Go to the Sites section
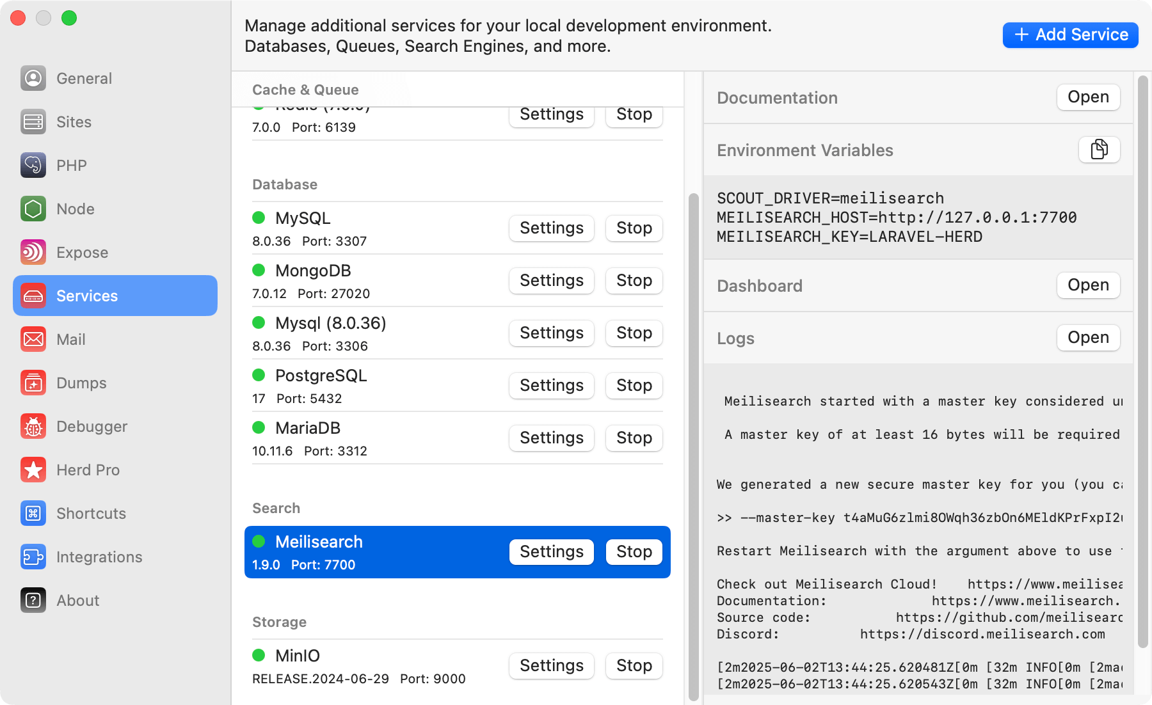 [74, 122]
